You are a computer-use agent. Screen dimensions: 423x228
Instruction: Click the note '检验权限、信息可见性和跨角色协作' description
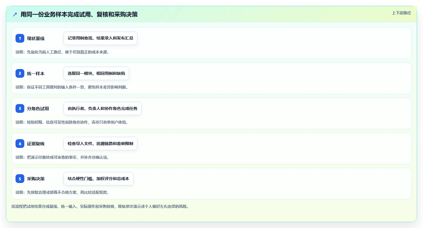[x=72, y=122]
